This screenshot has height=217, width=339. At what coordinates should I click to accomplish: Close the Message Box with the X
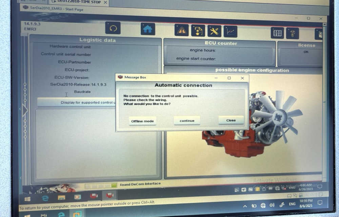coord(242,78)
